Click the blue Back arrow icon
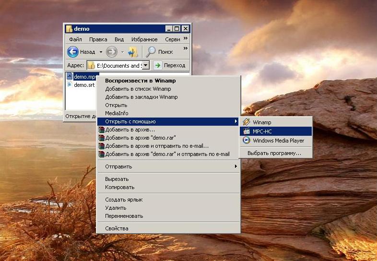The height and width of the screenshot is (261, 377). [x=73, y=52]
